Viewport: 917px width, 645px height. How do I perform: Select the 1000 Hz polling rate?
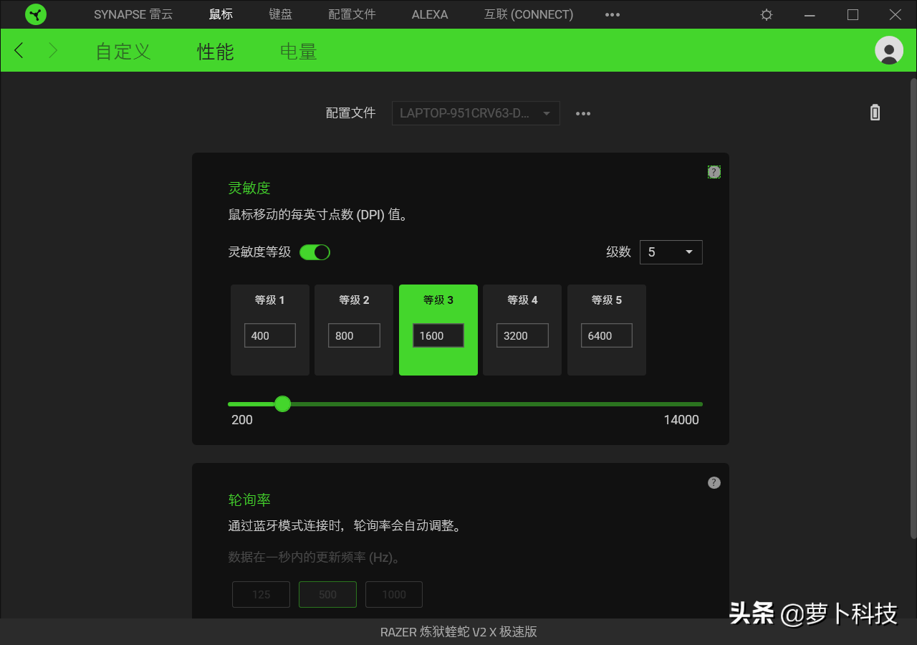[x=394, y=594]
